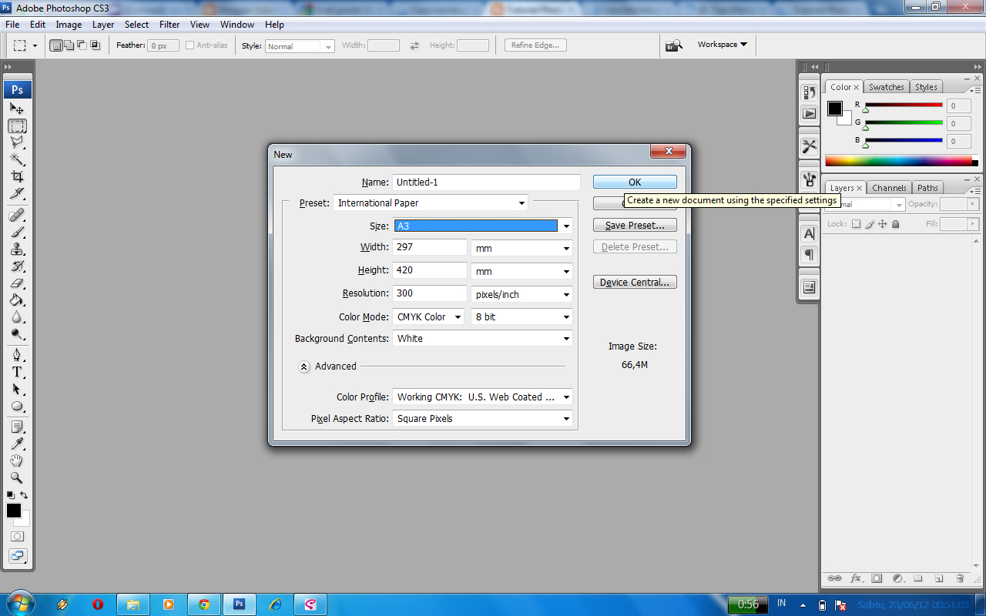Select the Healing Brush tool
This screenshot has height=616, width=986.
pyautogui.click(x=17, y=215)
